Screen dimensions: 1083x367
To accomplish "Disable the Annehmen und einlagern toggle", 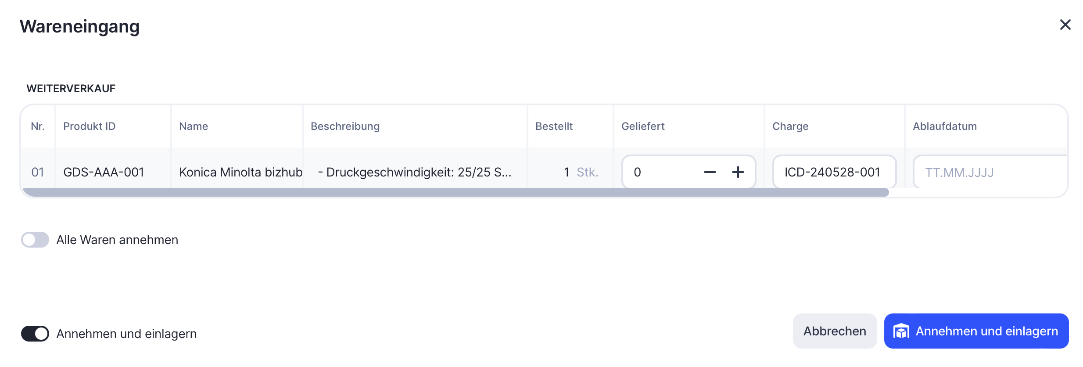I will tap(35, 334).
